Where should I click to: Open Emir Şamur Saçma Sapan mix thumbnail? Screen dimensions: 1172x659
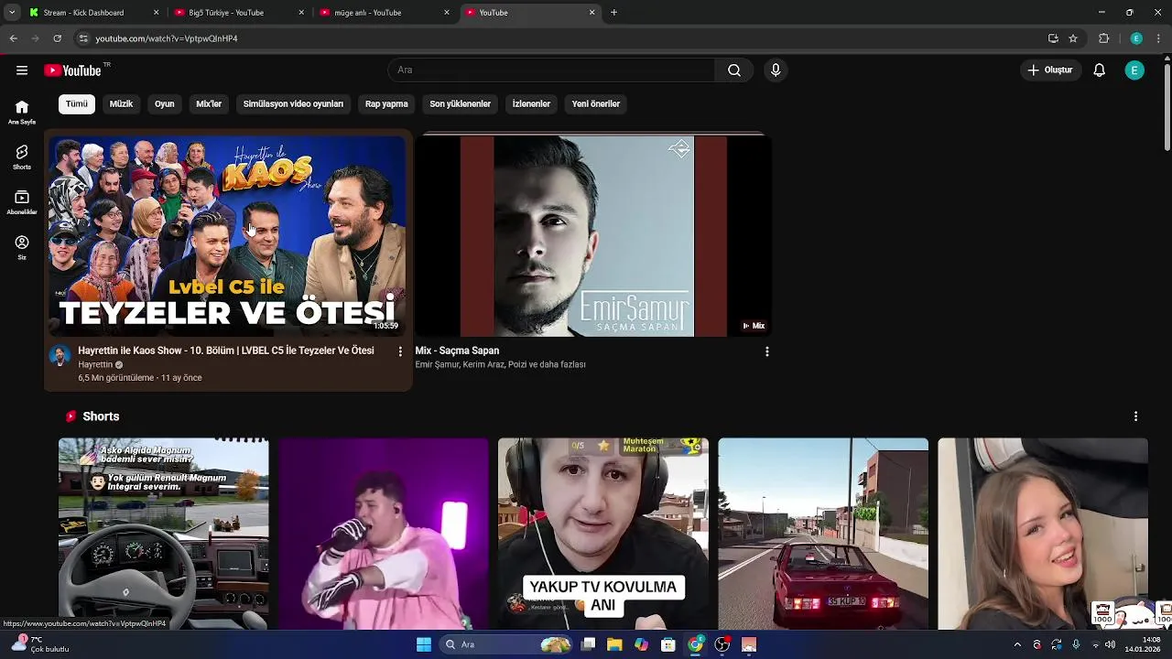click(x=593, y=236)
